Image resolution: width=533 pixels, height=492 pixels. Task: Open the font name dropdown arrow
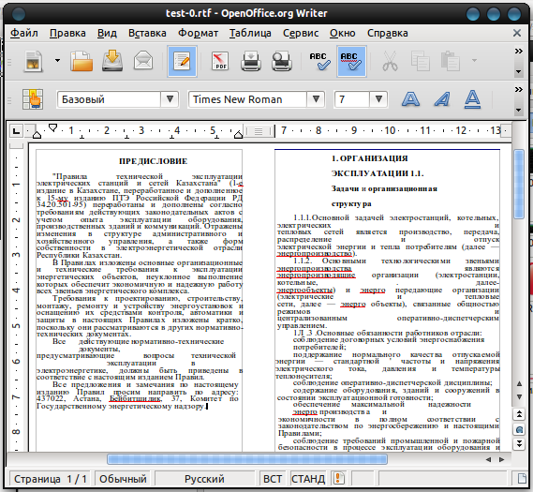[316, 99]
